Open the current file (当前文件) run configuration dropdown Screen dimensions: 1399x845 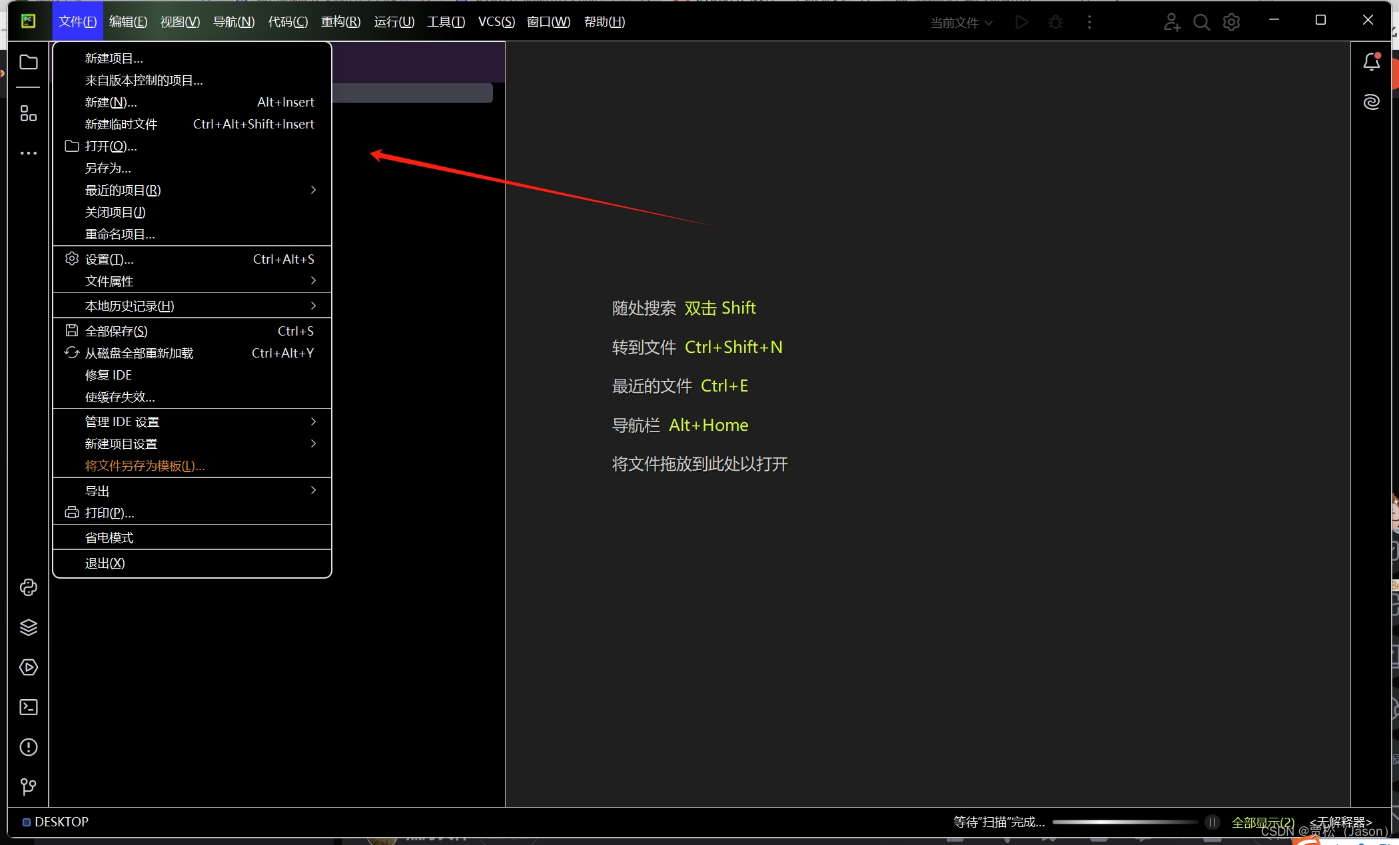(x=961, y=23)
